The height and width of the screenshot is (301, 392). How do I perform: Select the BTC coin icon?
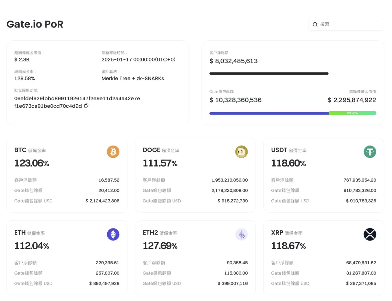(x=113, y=151)
